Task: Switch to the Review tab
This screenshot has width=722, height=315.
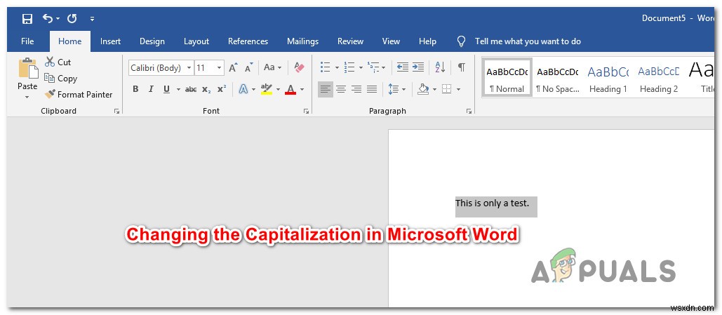Action: click(350, 41)
